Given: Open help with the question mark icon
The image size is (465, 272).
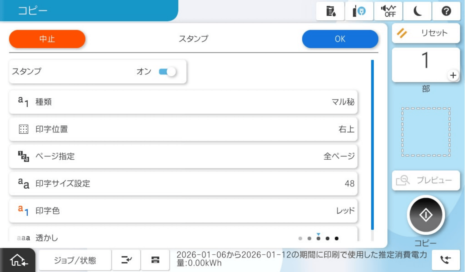Looking at the screenshot, I should (x=446, y=11).
